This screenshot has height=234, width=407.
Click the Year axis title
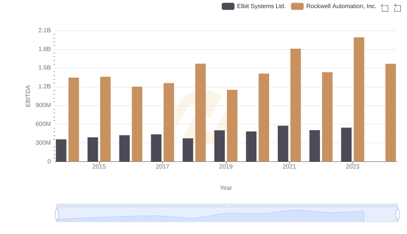[226, 188]
